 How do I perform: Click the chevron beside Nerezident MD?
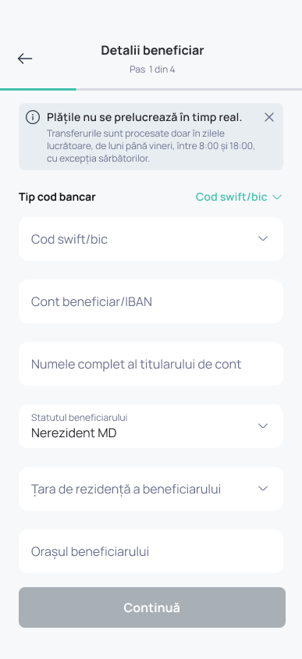click(x=263, y=426)
